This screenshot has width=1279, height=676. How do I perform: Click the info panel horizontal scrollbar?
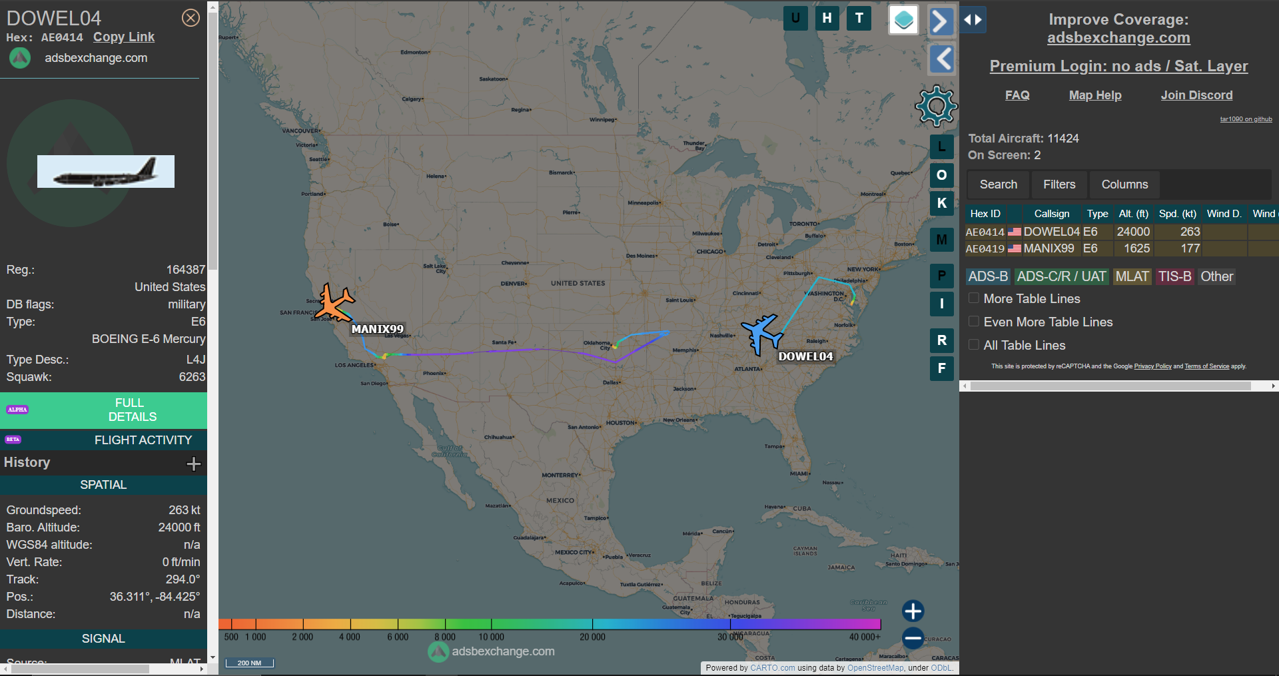tap(81, 669)
